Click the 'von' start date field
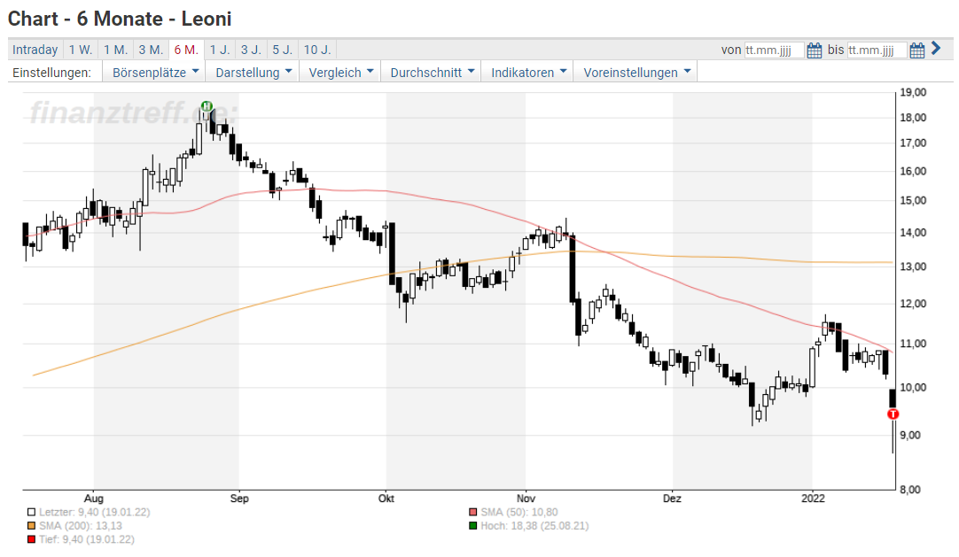The image size is (959, 557). pyautogui.click(x=774, y=50)
